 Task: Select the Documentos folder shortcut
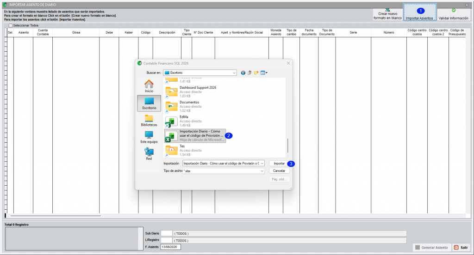click(195, 106)
